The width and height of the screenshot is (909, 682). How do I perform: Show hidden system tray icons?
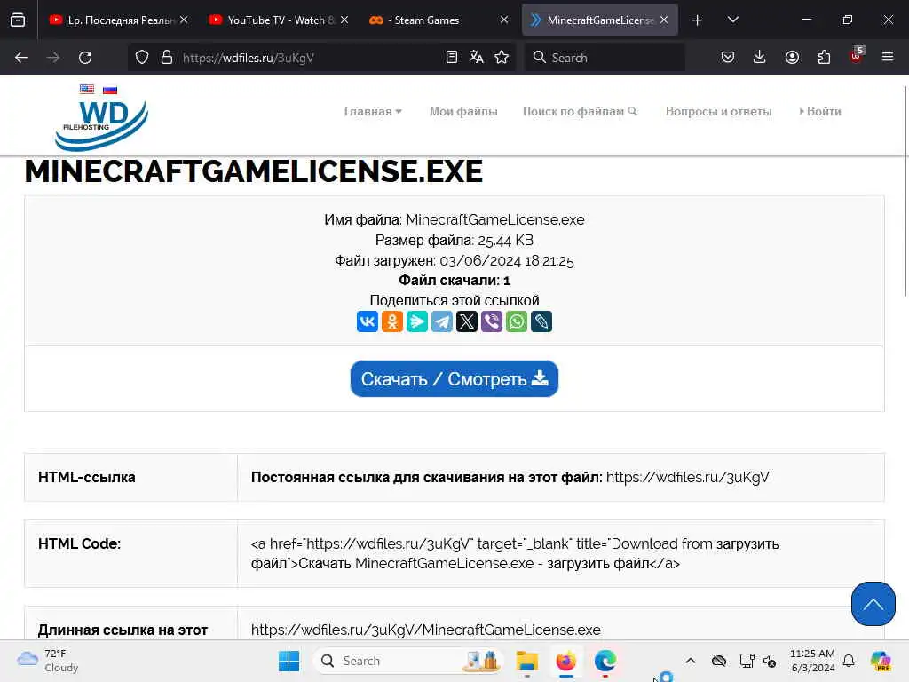pyautogui.click(x=690, y=661)
